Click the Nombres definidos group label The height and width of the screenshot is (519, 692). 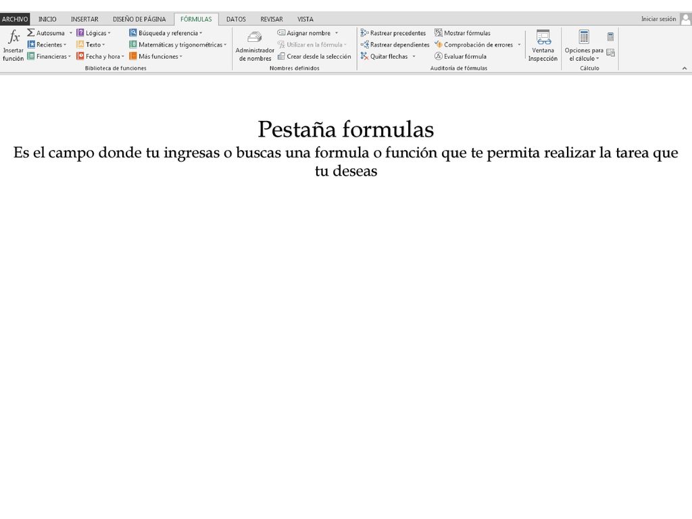coord(295,68)
